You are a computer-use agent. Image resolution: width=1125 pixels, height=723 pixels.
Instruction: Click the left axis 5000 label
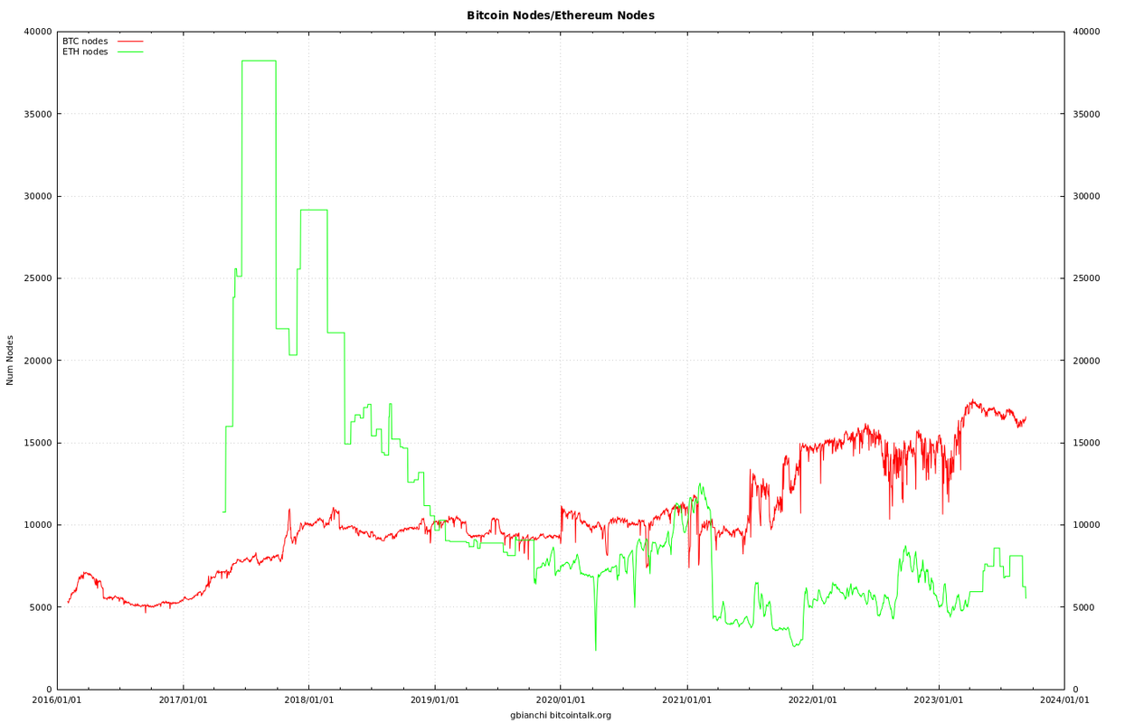tap(40, 607)
